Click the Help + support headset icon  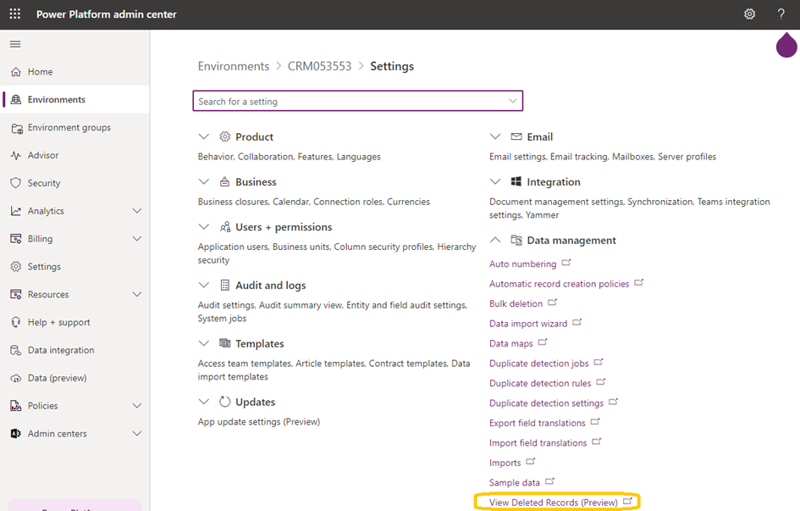click(x=16, y=322)
